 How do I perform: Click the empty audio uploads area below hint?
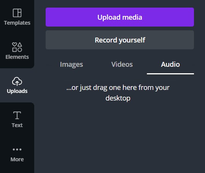pos(120,137)
